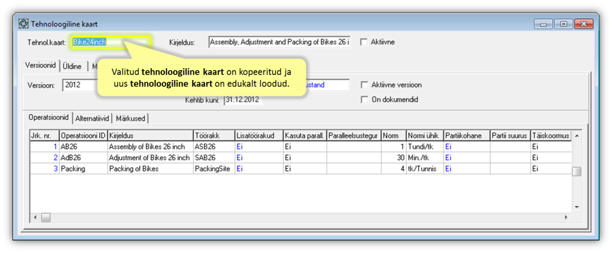This screenshot has width=612, height=253.
Task: Open the Versioonid tab
Action: point(41,65)
